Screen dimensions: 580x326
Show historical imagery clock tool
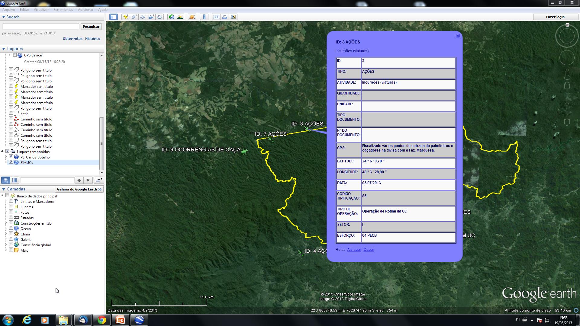[x=172, y=17]
